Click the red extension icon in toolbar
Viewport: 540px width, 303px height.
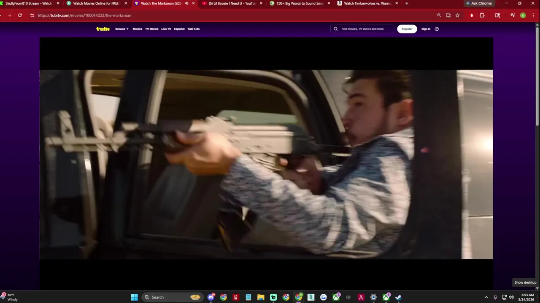(472, 15)
